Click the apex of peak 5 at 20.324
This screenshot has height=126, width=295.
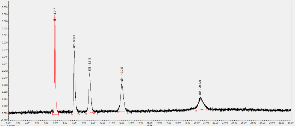pos(200,96)
